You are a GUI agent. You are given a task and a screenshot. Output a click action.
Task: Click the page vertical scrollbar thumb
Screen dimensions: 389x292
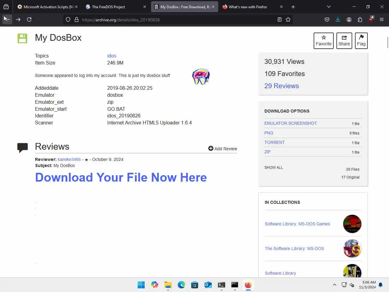[387, 42]
